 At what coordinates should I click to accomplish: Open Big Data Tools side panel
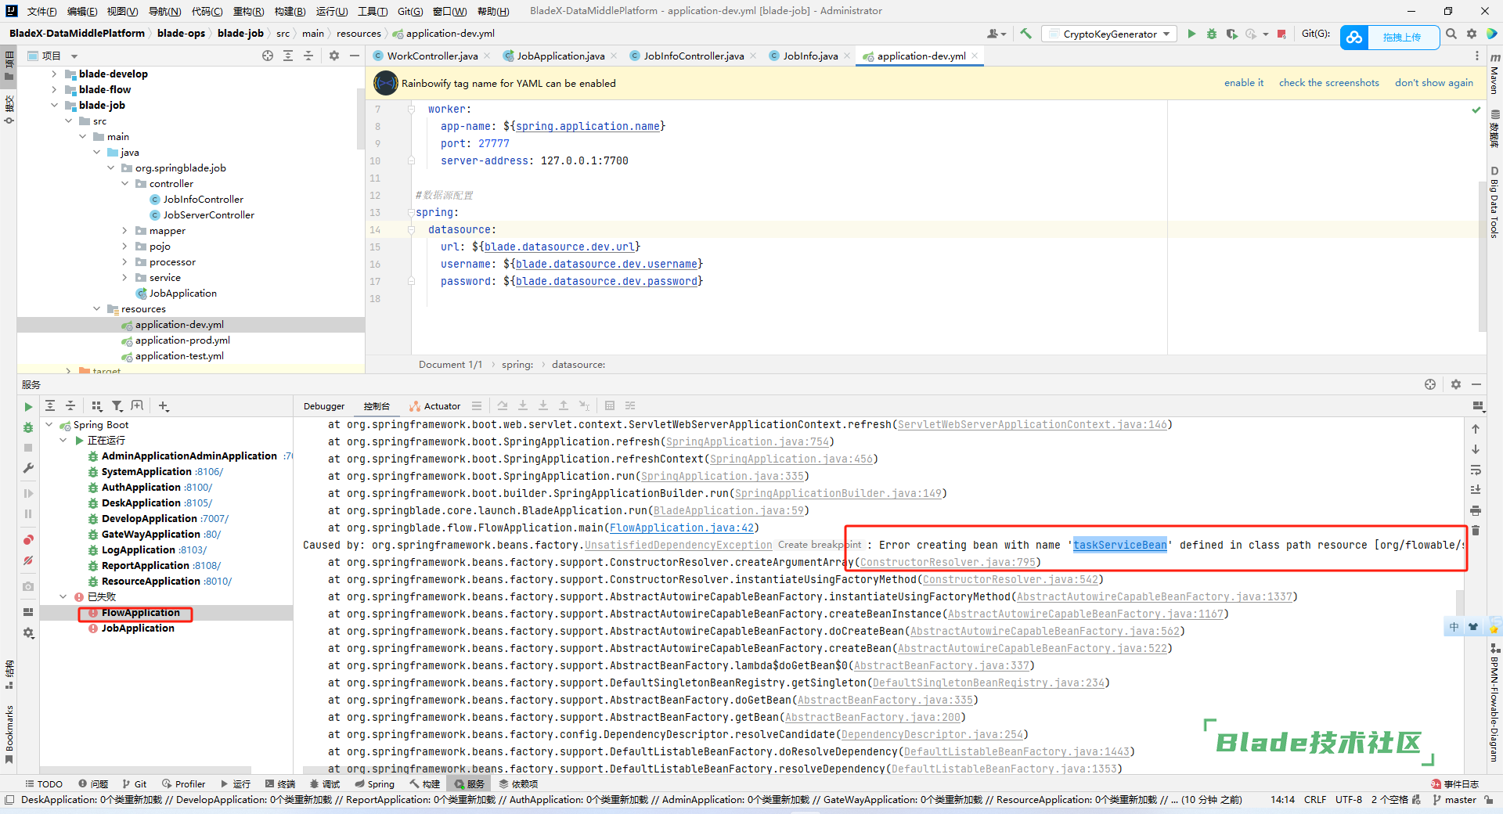pos(1494,202)
